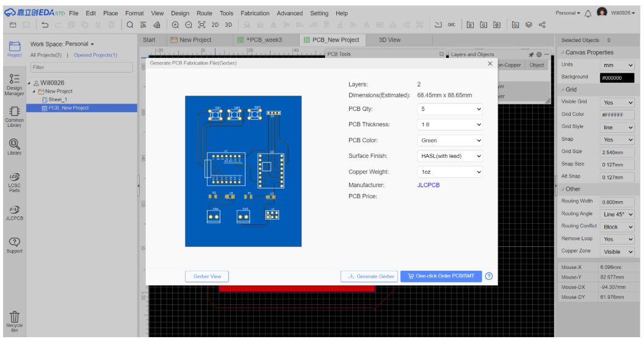Click the Gerber View button

point(207,276)
